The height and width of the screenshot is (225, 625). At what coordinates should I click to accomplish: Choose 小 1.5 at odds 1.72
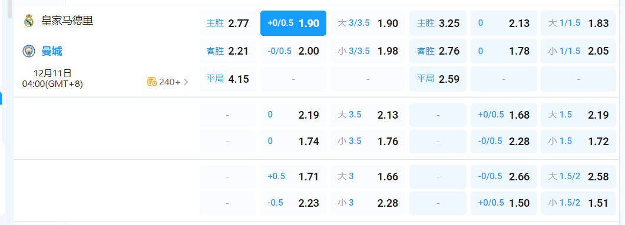click(x=578, y=141)
